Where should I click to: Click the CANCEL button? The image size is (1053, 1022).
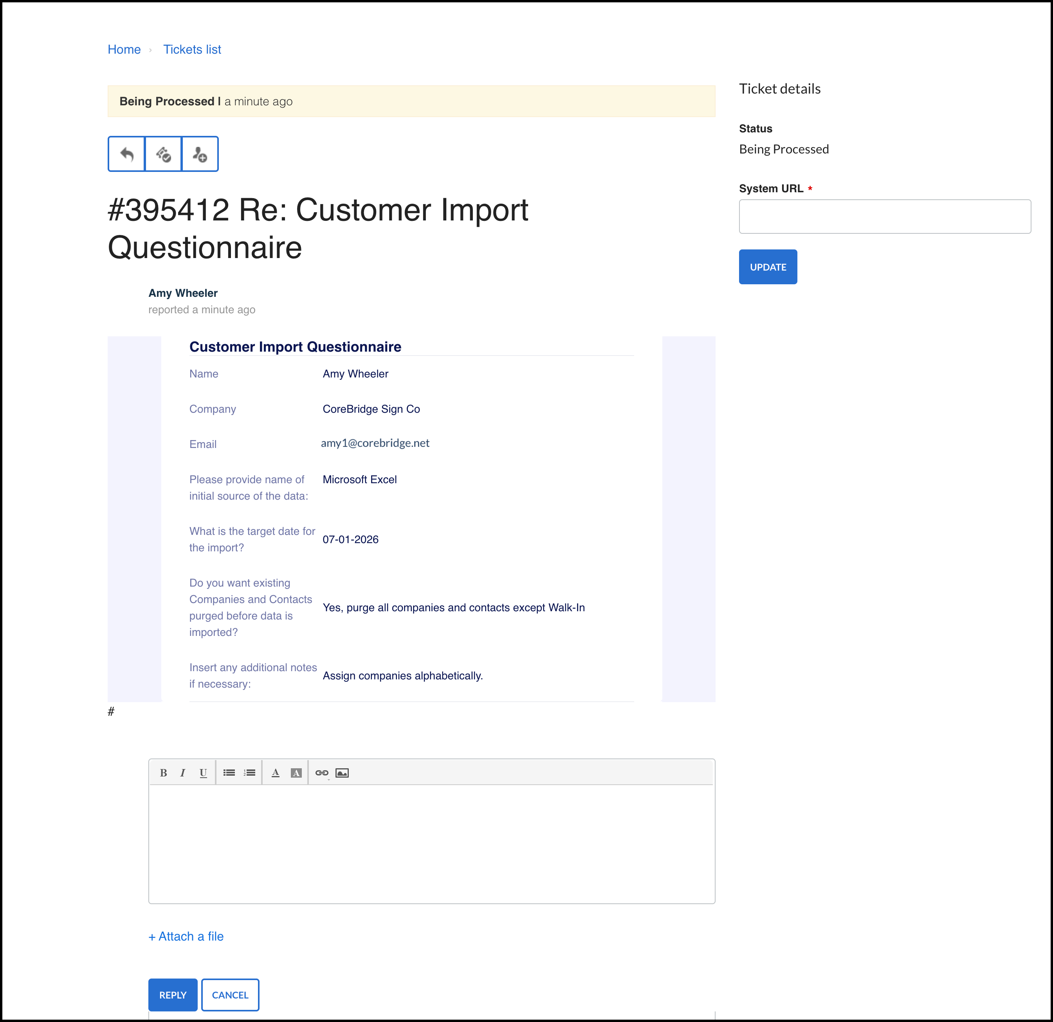[x=231, y=995]
